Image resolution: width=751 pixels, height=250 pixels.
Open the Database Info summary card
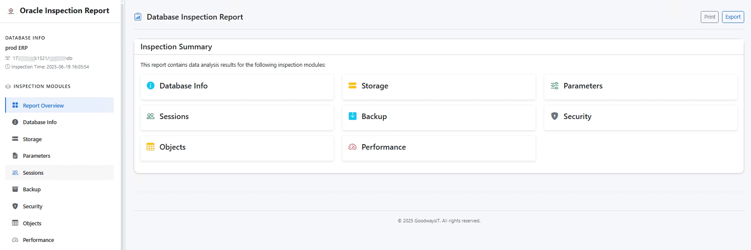pos(237,87)
